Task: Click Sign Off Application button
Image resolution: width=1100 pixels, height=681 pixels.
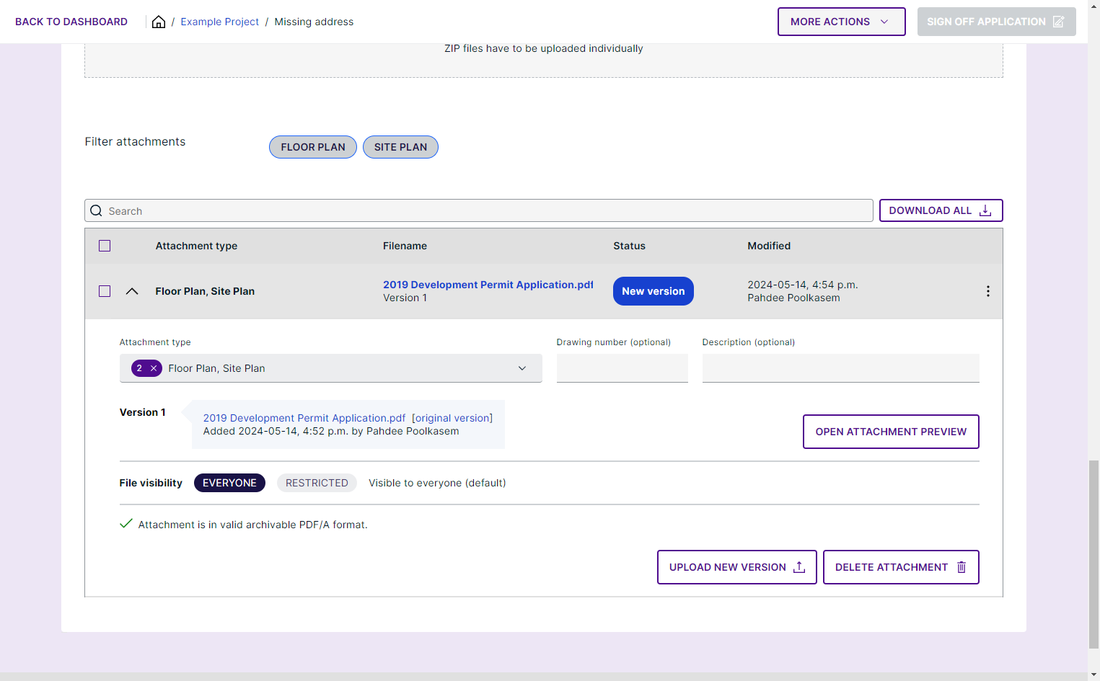Action: [996, 22]
